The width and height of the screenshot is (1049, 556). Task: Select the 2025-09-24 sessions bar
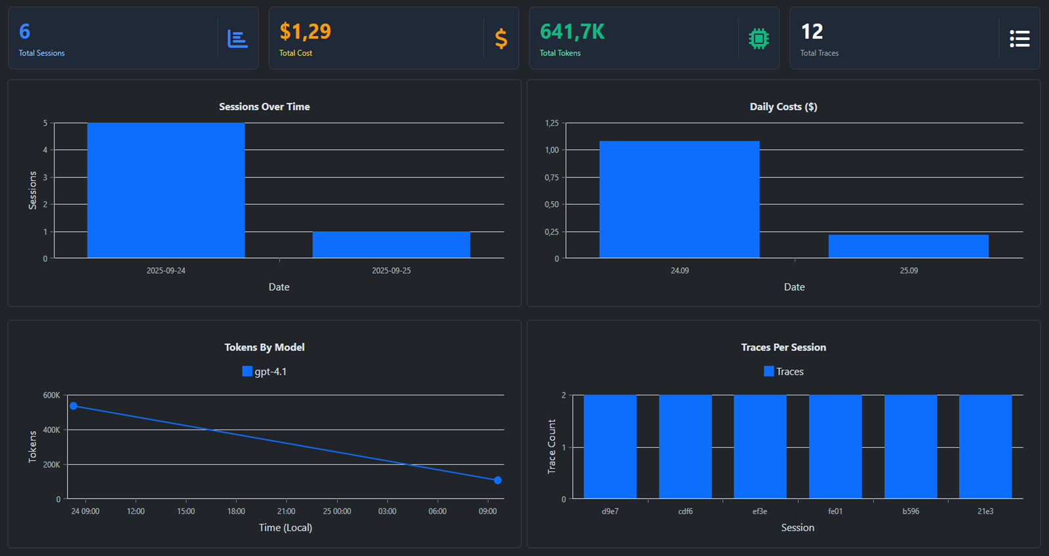[166, 190]
